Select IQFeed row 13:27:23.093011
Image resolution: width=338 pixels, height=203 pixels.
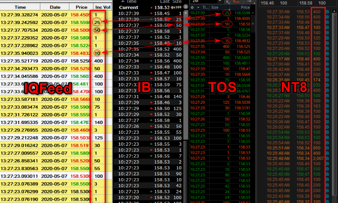point(56,176)
